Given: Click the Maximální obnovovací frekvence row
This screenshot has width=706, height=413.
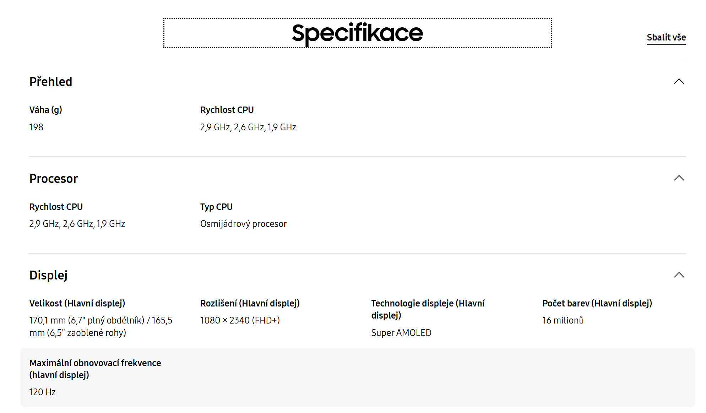Looking at the screenshot, I should tap(357, 377).
